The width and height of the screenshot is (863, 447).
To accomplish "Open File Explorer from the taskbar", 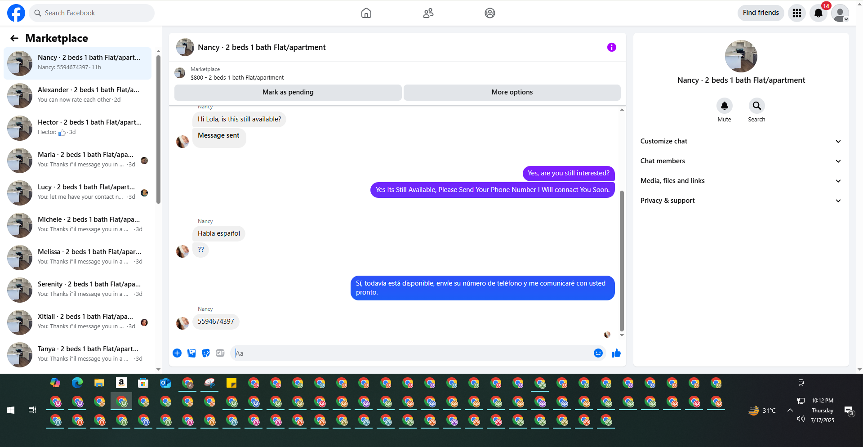I will point(99,383).
